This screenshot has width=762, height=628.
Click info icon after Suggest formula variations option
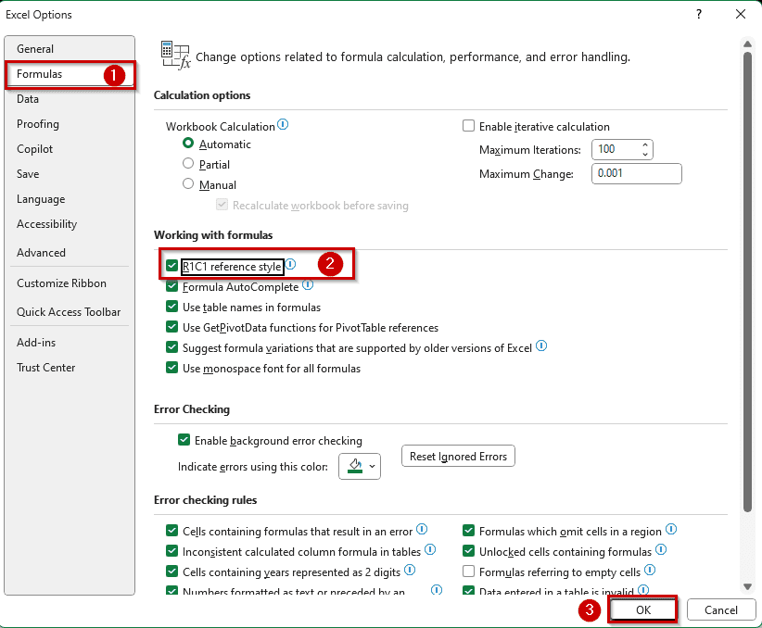pos(541,346)
